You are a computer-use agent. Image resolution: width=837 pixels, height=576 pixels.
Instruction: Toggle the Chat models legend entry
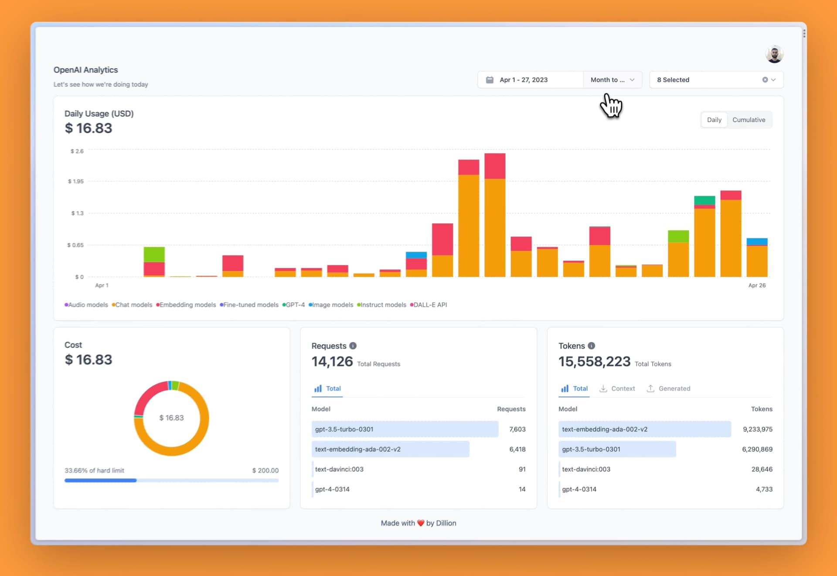[132, 305]
